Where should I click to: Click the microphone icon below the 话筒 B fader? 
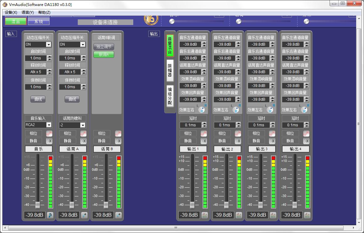pyautogui.click(x=118, y=215)
